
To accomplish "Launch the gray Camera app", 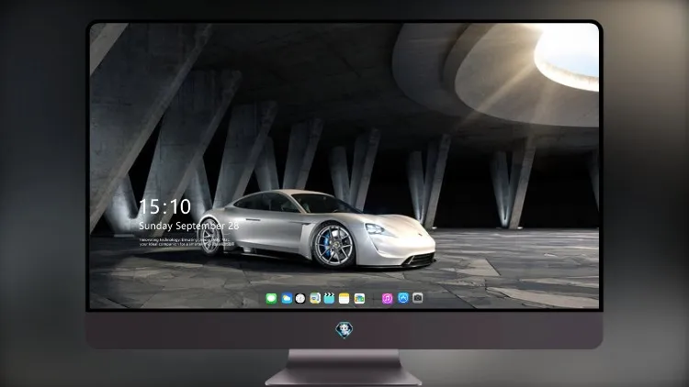I will [x=418, y=298].
